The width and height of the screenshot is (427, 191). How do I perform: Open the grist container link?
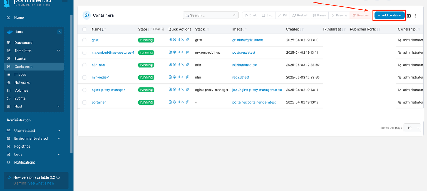[x=95, y=40]
